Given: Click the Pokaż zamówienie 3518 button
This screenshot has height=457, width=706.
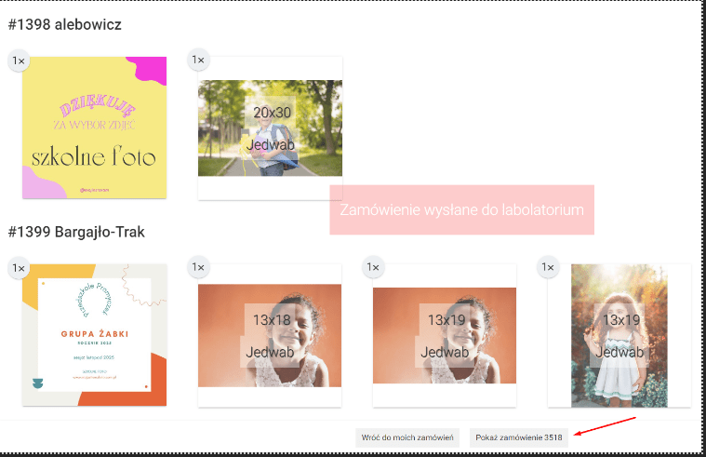Looking at the screenshot, I should (518, 437).
